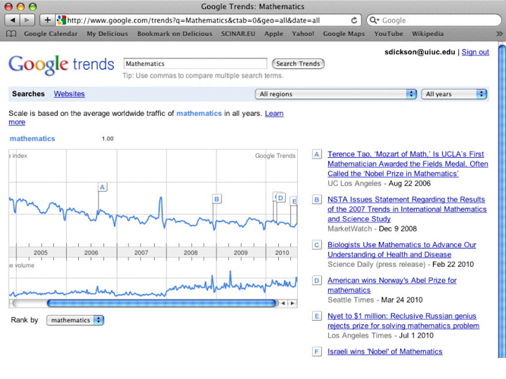The image size is (506, 379).
Task: Click the Google trends logo
Action: 61,65
